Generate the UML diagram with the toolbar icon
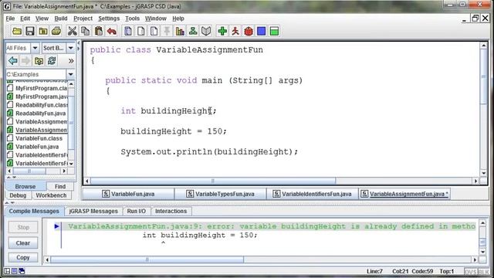The width and height of the screenshot is (494, 278). (x=193, y=31)
